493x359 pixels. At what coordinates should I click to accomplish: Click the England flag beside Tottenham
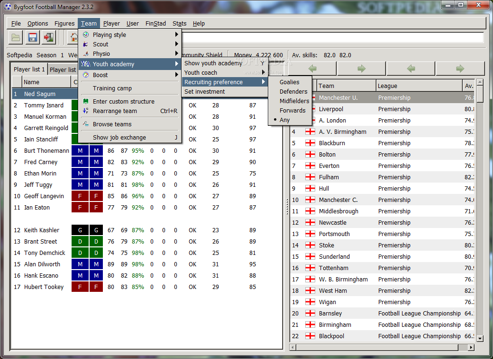pyautogui.click(x=310, y=268)
